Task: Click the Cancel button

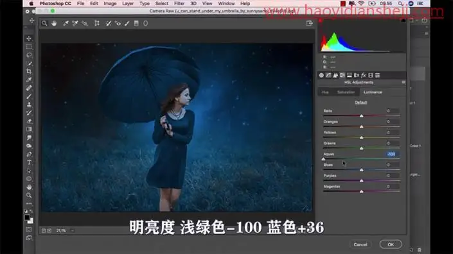Action: (360, 244)
